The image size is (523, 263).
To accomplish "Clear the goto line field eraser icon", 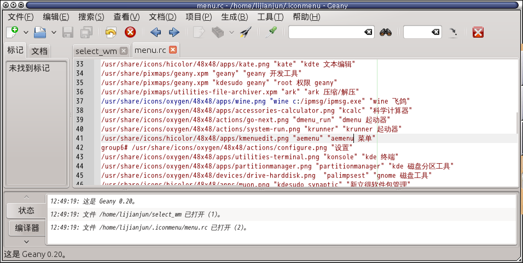I will point(435,32).
